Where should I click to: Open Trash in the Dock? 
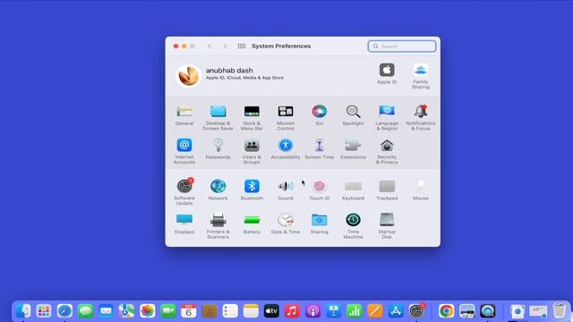[x=559, y=310]
